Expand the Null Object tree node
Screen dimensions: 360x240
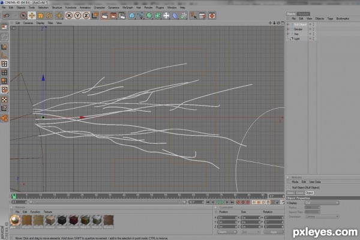[x=288, y=25]
